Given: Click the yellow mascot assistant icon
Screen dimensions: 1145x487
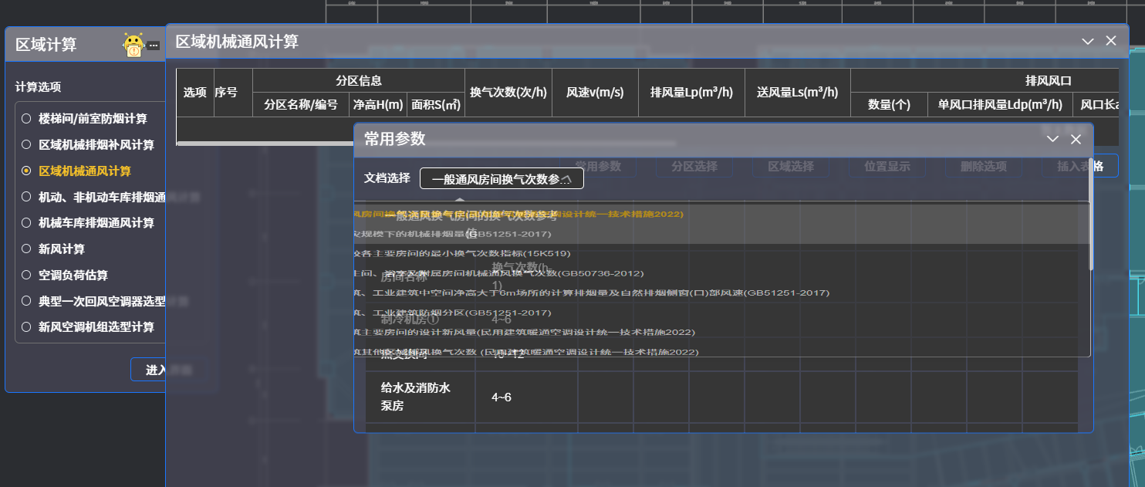Looking at the screenshot, I should 133,46.
